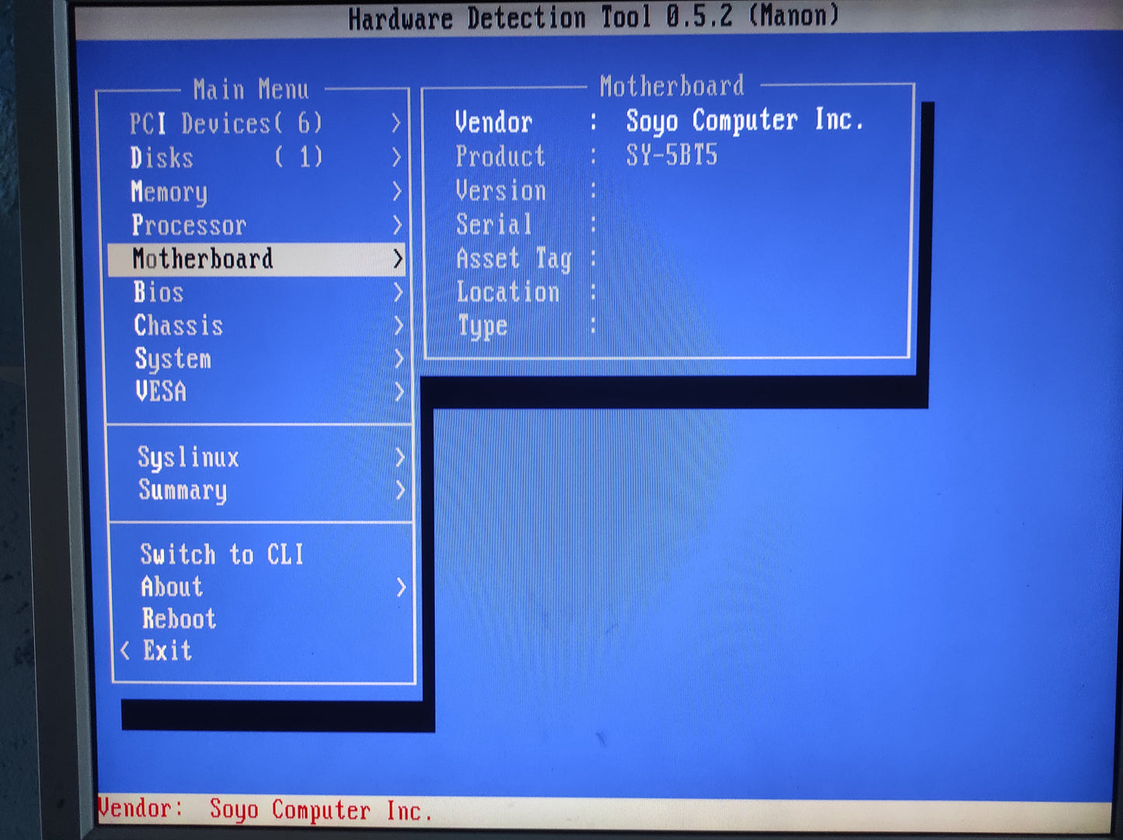Select the VESA menu item

pos(161,392)
